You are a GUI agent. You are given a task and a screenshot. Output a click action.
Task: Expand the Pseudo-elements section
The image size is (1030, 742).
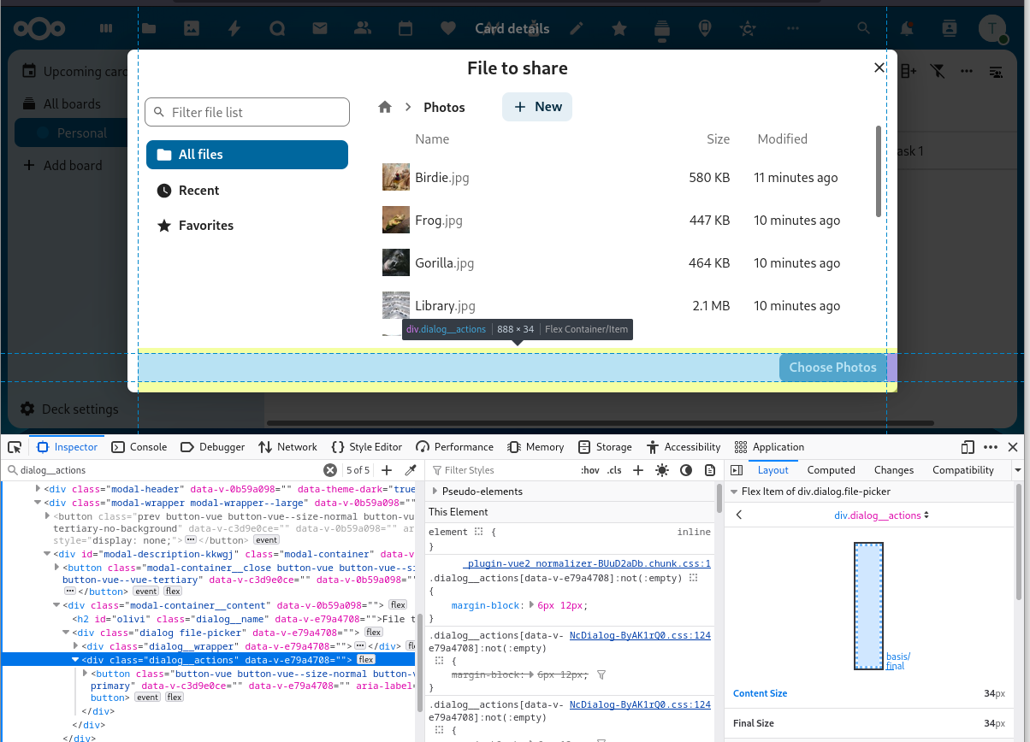tap(435, 492)
